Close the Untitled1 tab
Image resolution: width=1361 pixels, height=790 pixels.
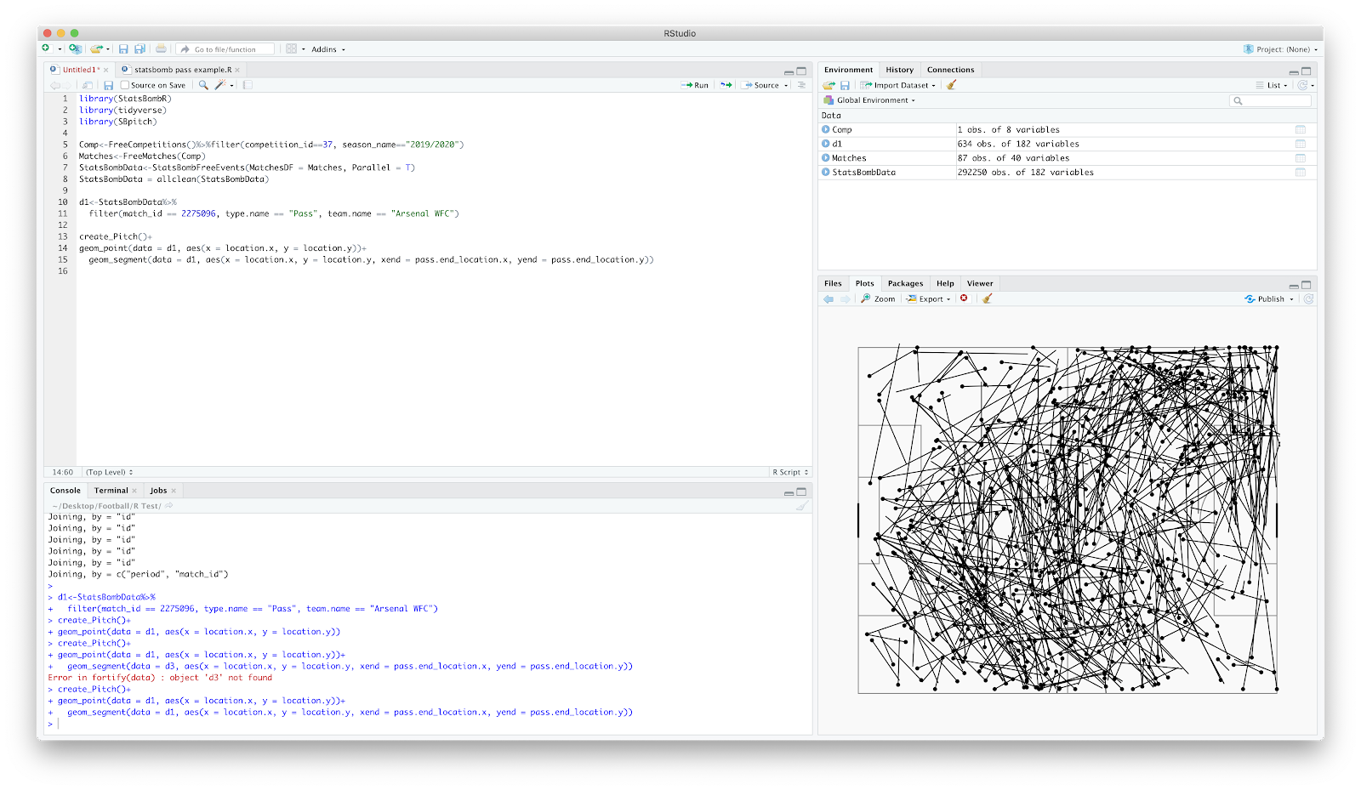(x=106, y=70)
